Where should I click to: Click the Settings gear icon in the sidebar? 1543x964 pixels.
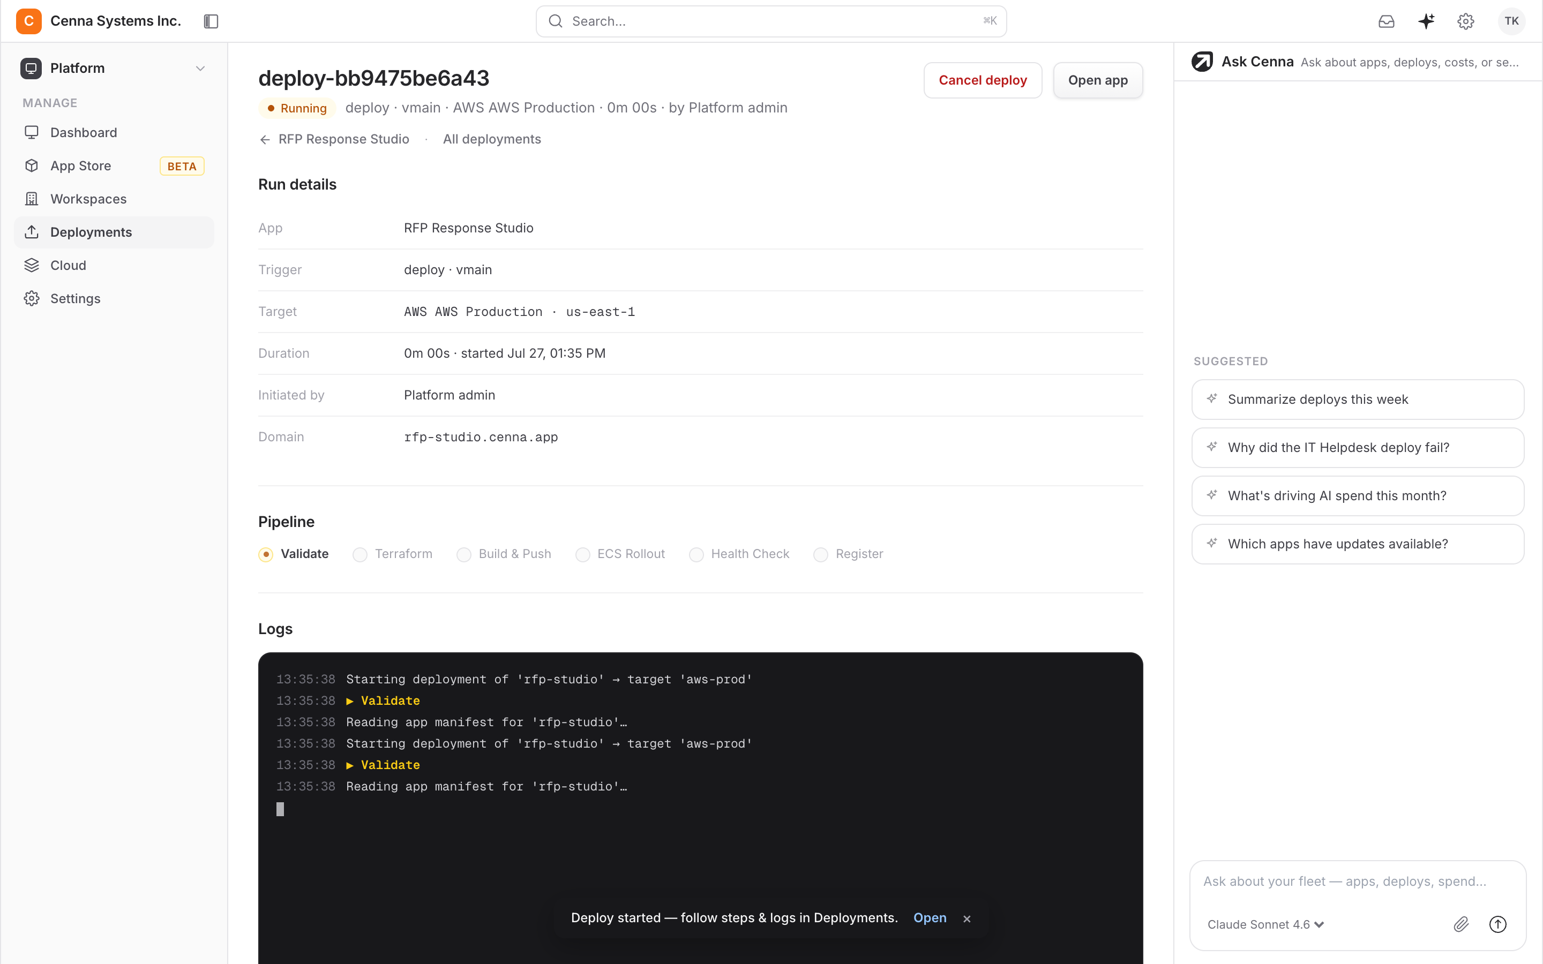pos(31,298)
